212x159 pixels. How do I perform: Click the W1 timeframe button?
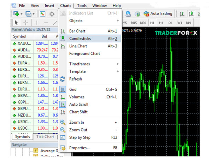click(x=180, y=23)
